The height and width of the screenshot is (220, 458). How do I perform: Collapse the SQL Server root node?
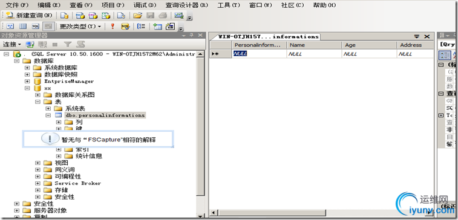click(6, 54)
